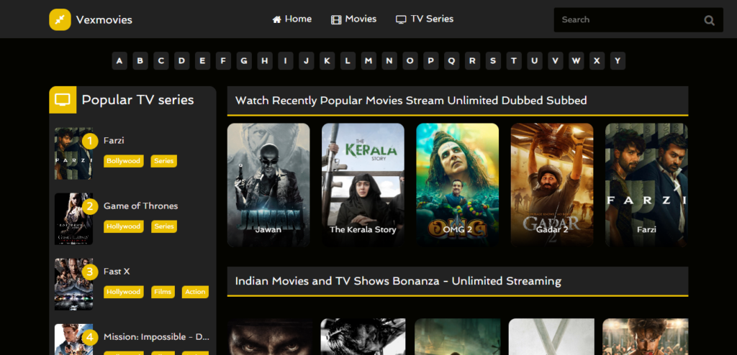Filter titles by letter E
This screenshot has height=355, width=737.
click(x=202, y=61)
